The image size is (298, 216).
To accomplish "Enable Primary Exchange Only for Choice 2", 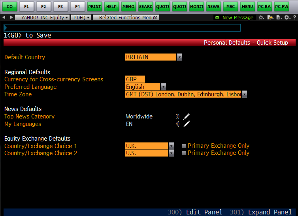I will click(184, 153).
